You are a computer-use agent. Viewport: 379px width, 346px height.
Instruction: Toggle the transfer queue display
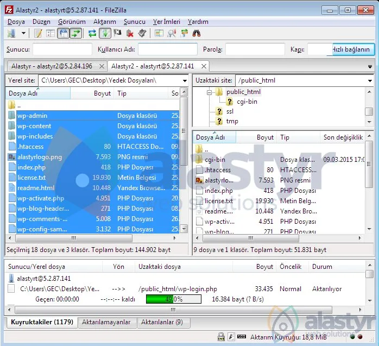click(76, 33)
